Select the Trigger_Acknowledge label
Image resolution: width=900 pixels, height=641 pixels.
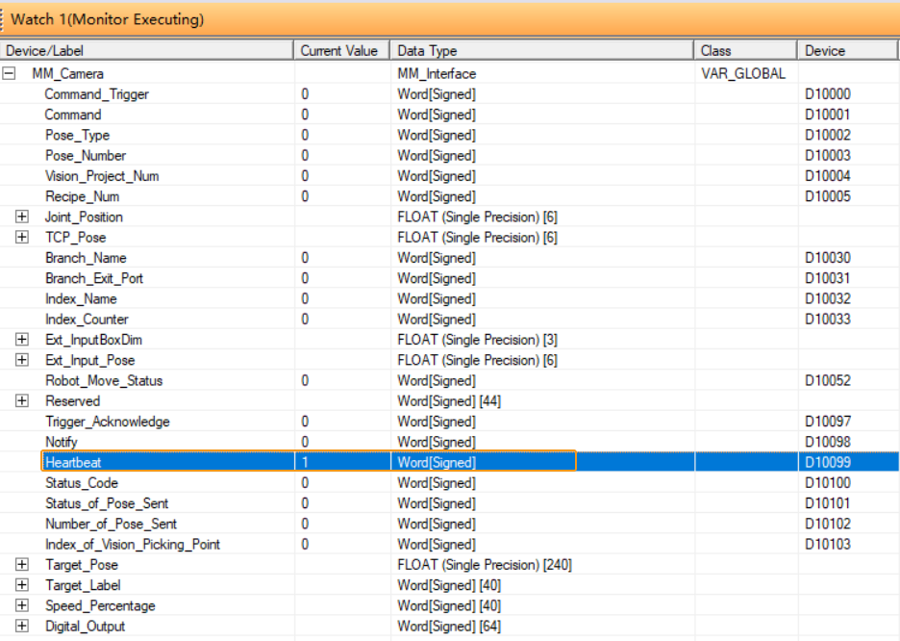pyautogui.click(x=108, y=422)
